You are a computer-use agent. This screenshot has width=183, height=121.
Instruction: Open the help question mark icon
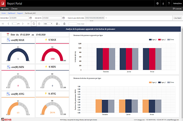[x=169, y=3]
